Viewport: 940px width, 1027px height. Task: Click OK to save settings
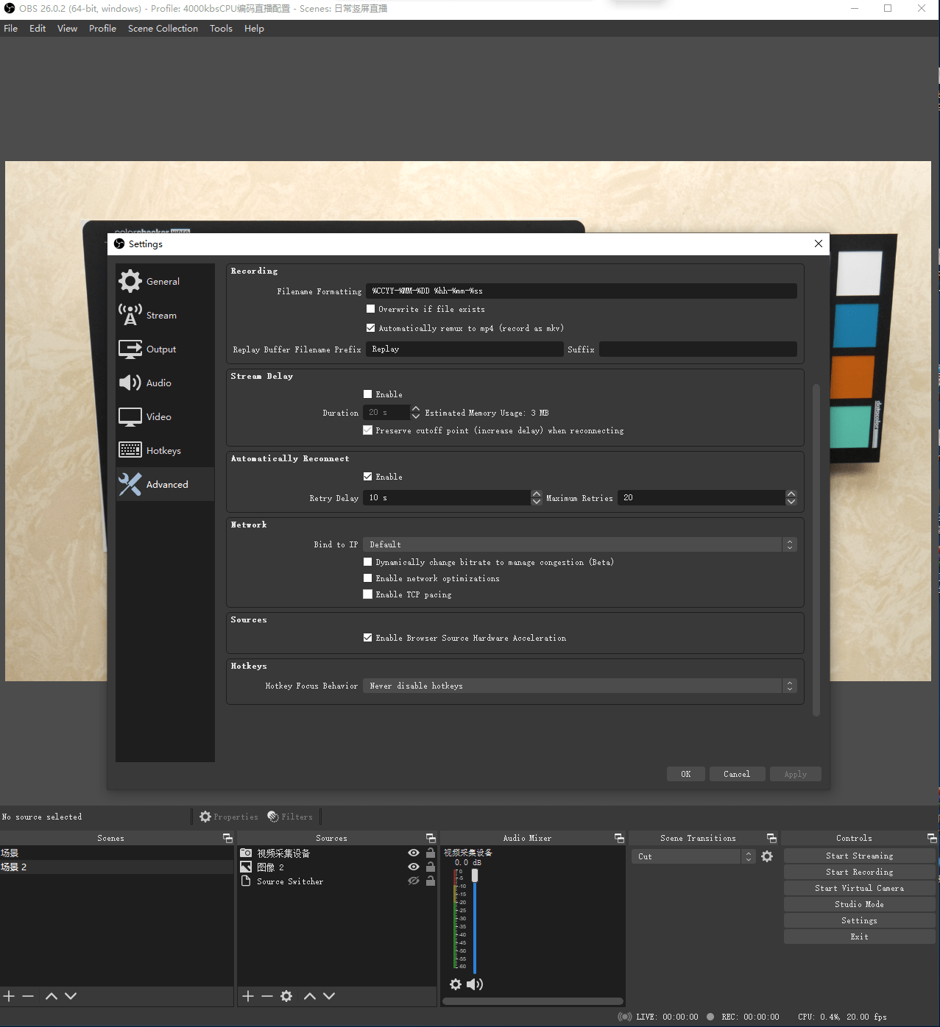point(685,773)
